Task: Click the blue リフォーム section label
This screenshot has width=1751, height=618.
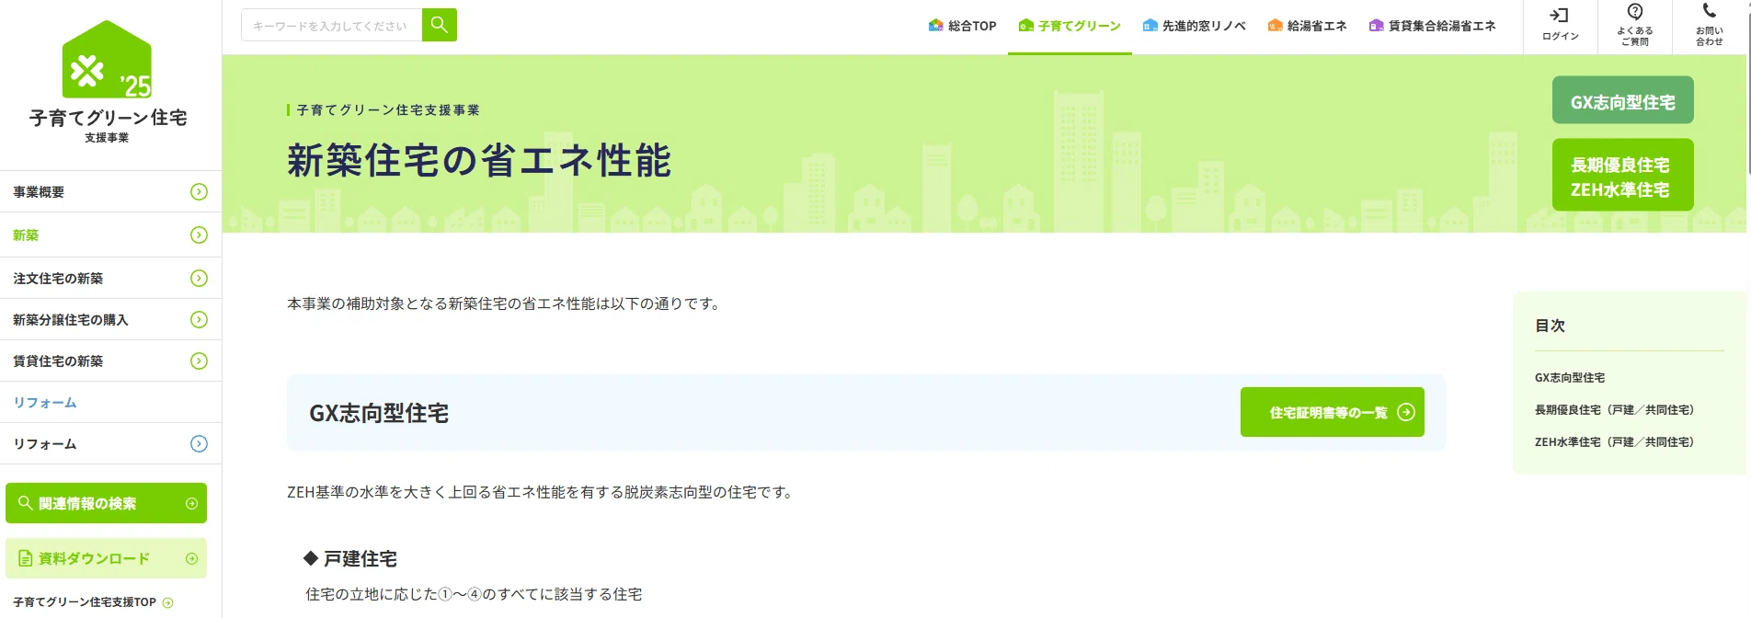Action: point(45,403)
